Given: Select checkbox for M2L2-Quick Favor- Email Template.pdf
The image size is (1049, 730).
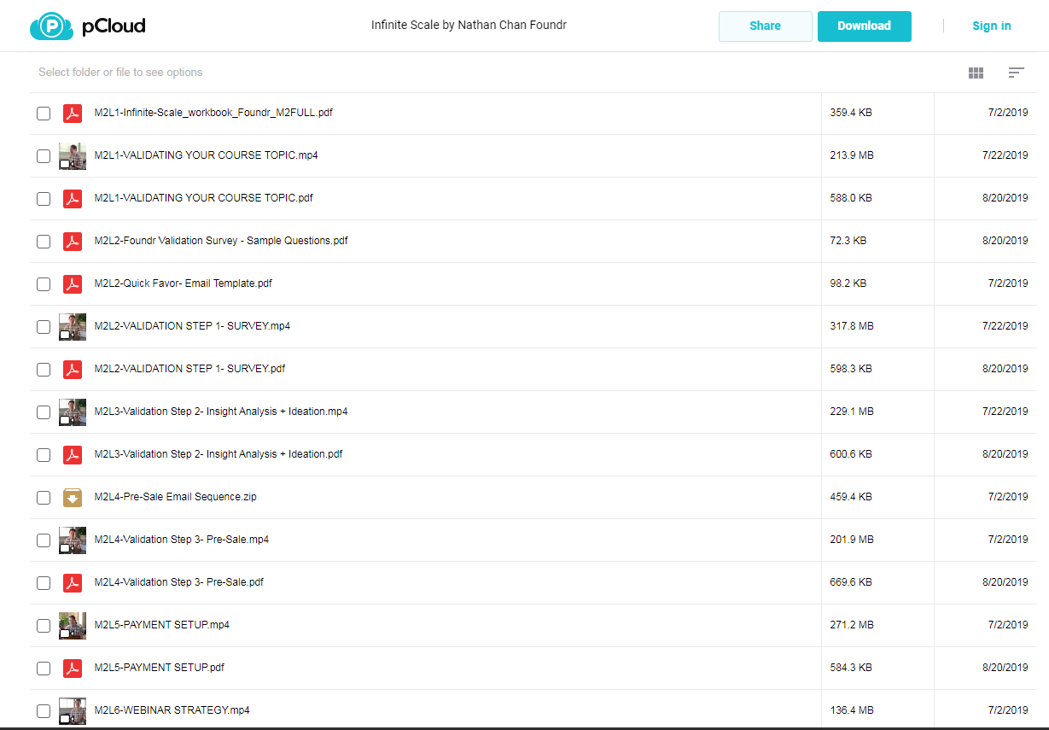Looking at the screenshot, I should [44, 284].
